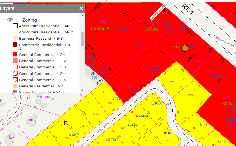The height and width of the screenshot is (146, 236).
Task: Click the General Commercial C-5 crosshatch symbol
Action: point(15,80)
